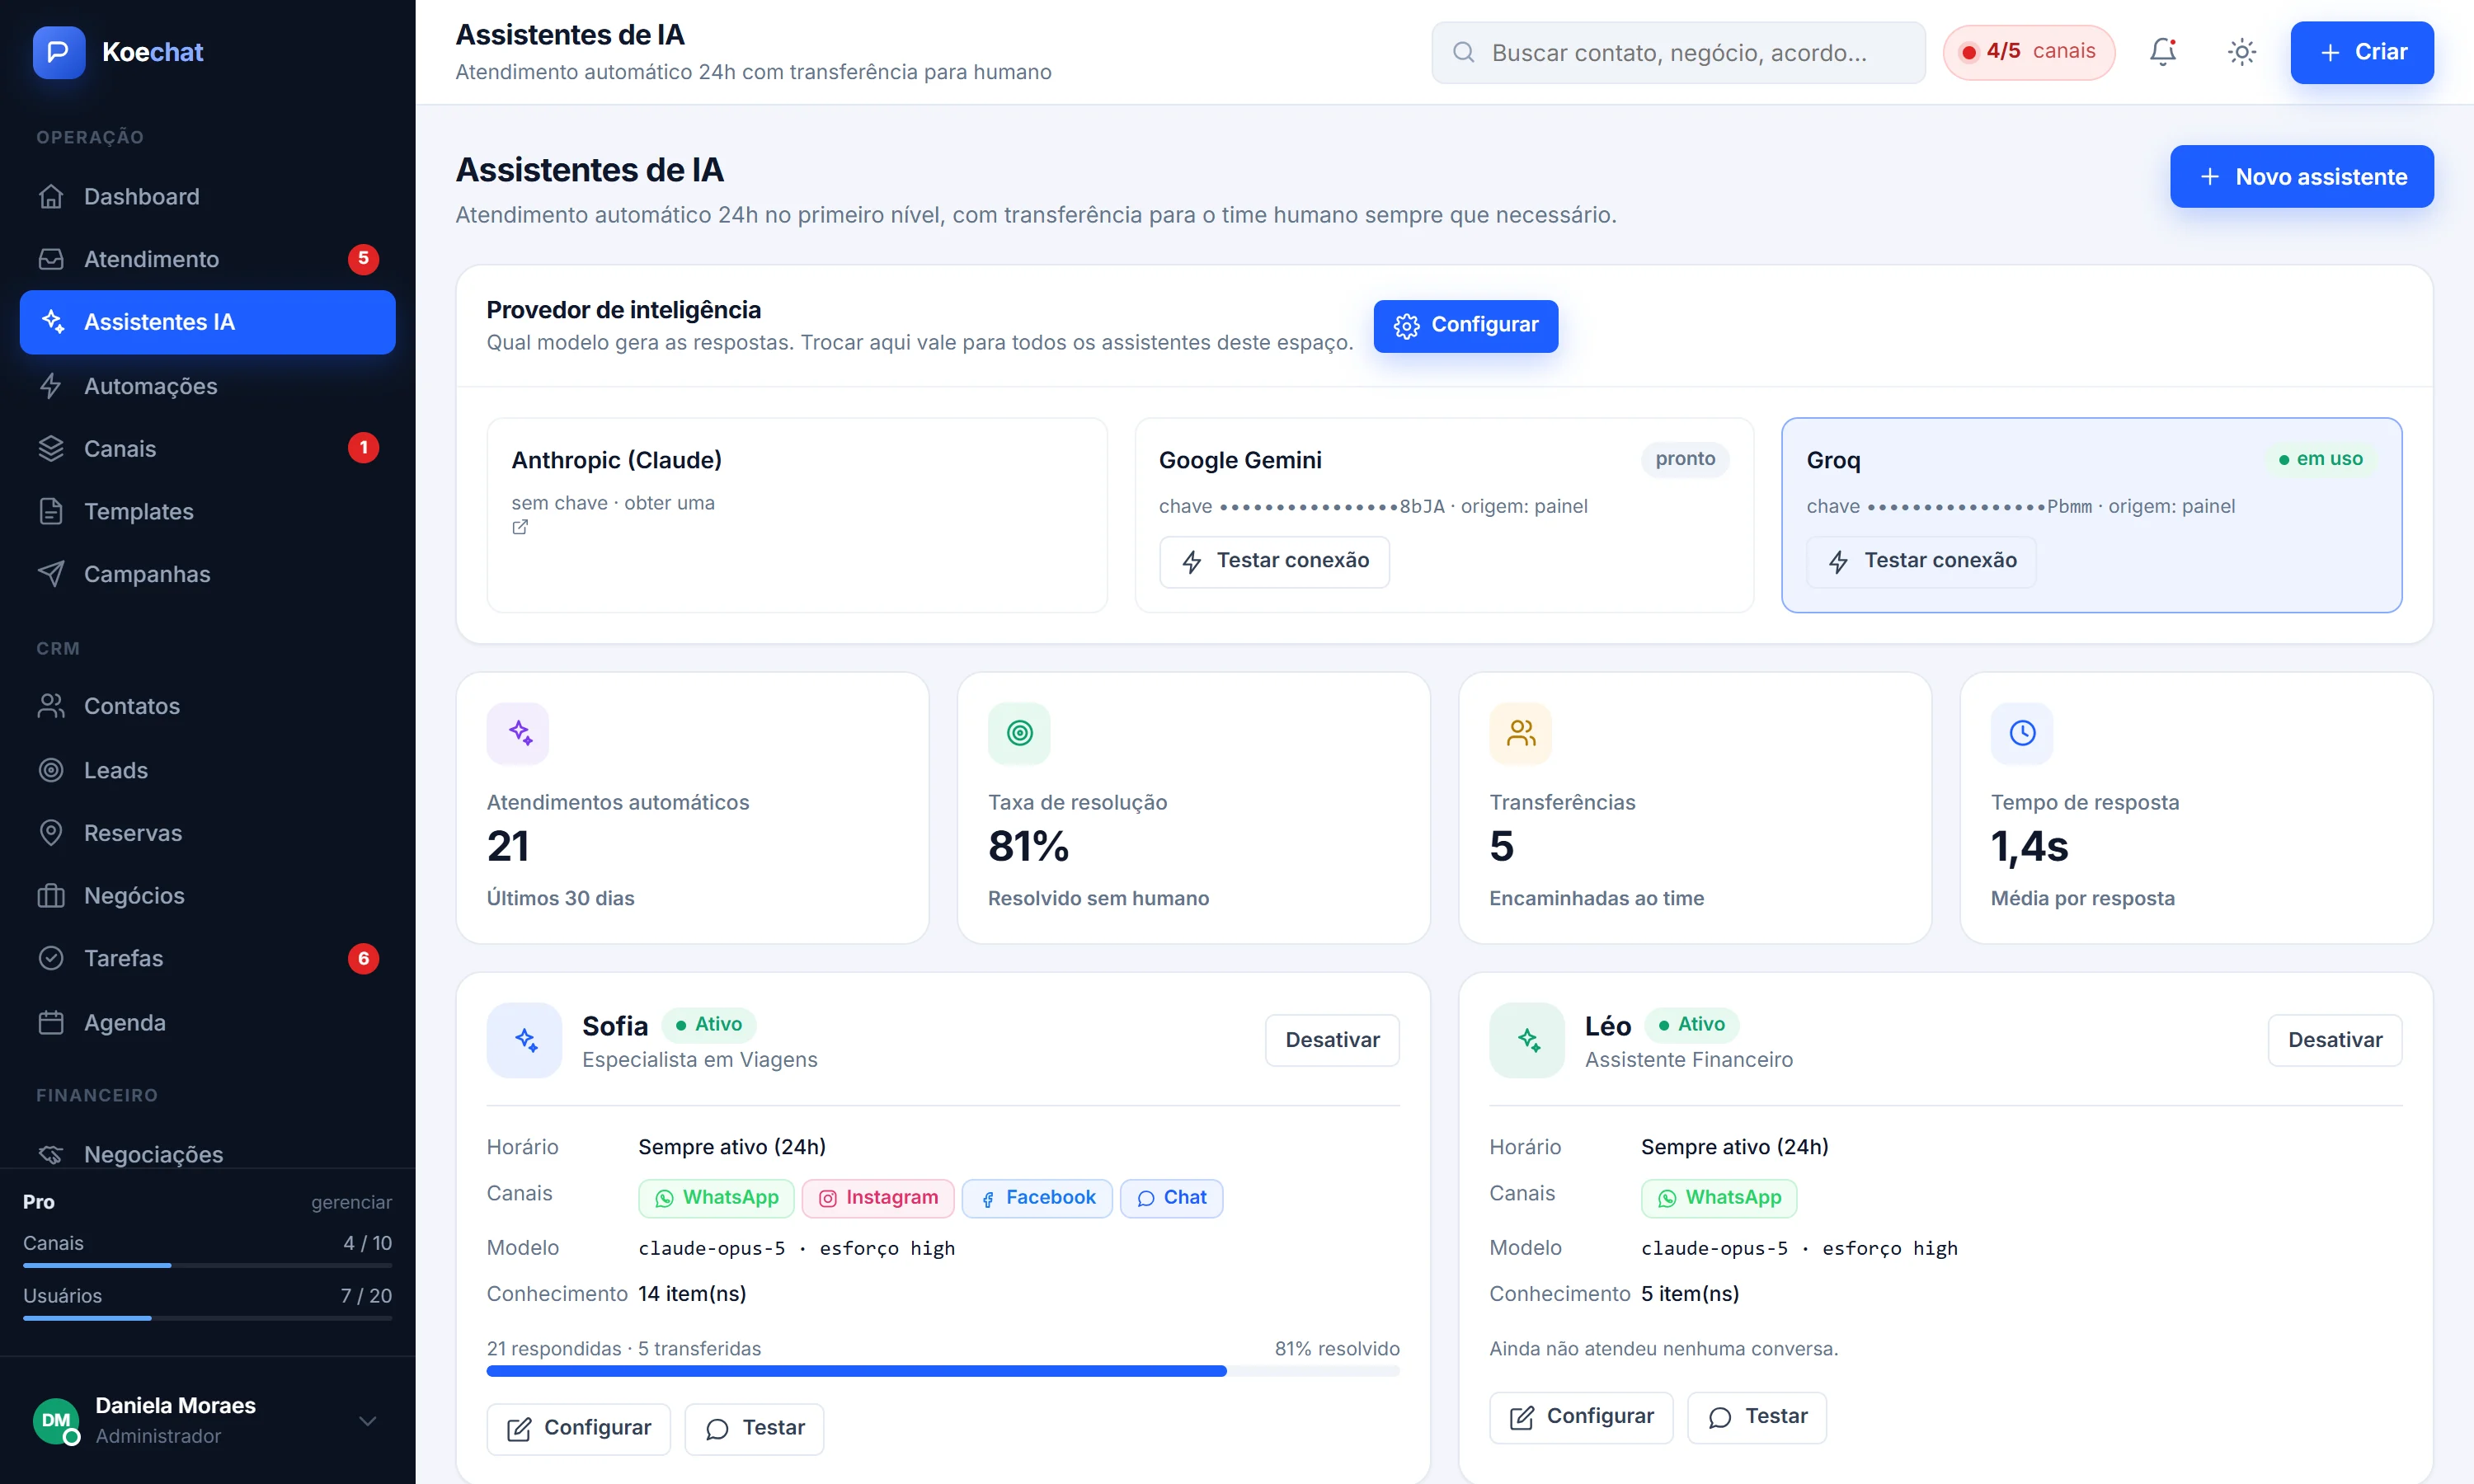The width and height of the screenshot is (2474, 1484).
Task: Open Dashboard in sidebar
Action: pyautogui.click(x=208, y=196)
